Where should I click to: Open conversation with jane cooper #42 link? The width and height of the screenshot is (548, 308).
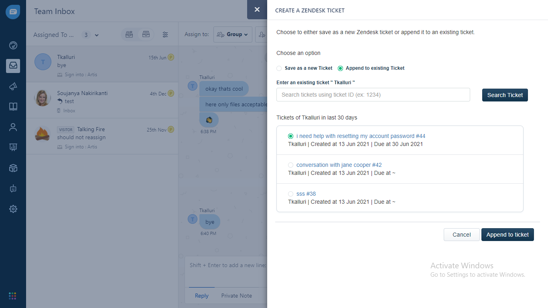coord(339,165)
